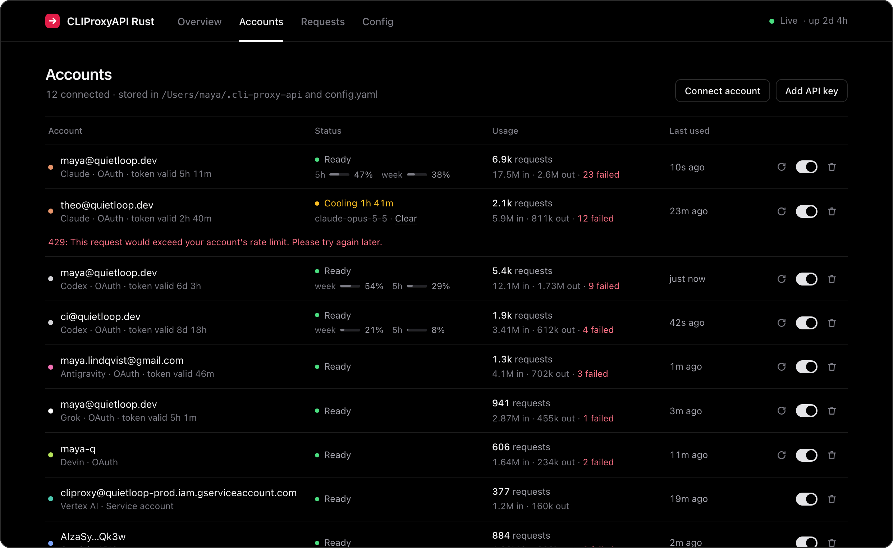Click the Live uptime status indicator

808,20
